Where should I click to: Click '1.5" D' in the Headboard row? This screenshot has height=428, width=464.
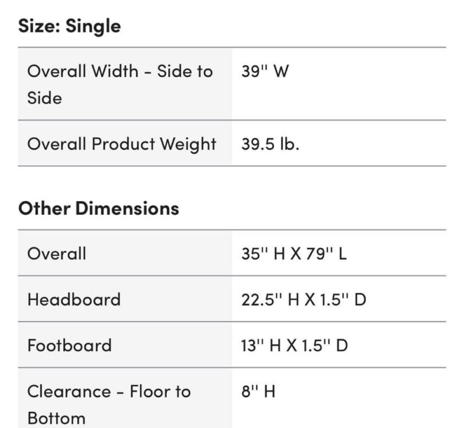click(343, 299)
